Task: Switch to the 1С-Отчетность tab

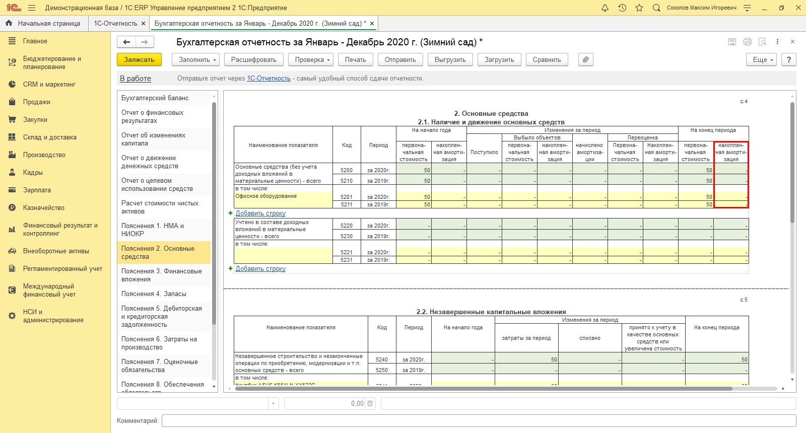Action: pos(115,23)
